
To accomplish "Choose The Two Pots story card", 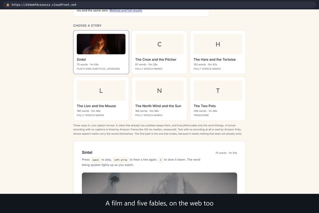I will point(218,99).
